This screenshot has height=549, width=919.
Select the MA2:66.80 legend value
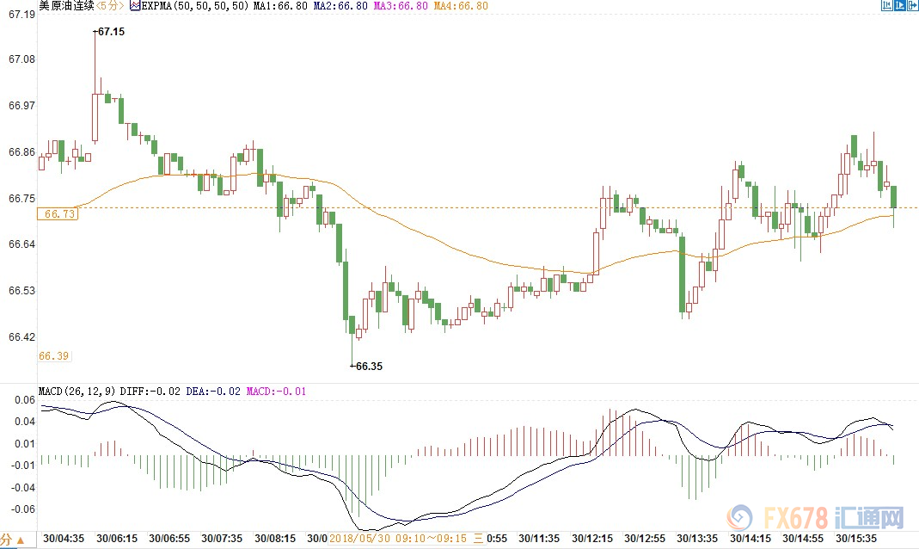click(340, 6)
